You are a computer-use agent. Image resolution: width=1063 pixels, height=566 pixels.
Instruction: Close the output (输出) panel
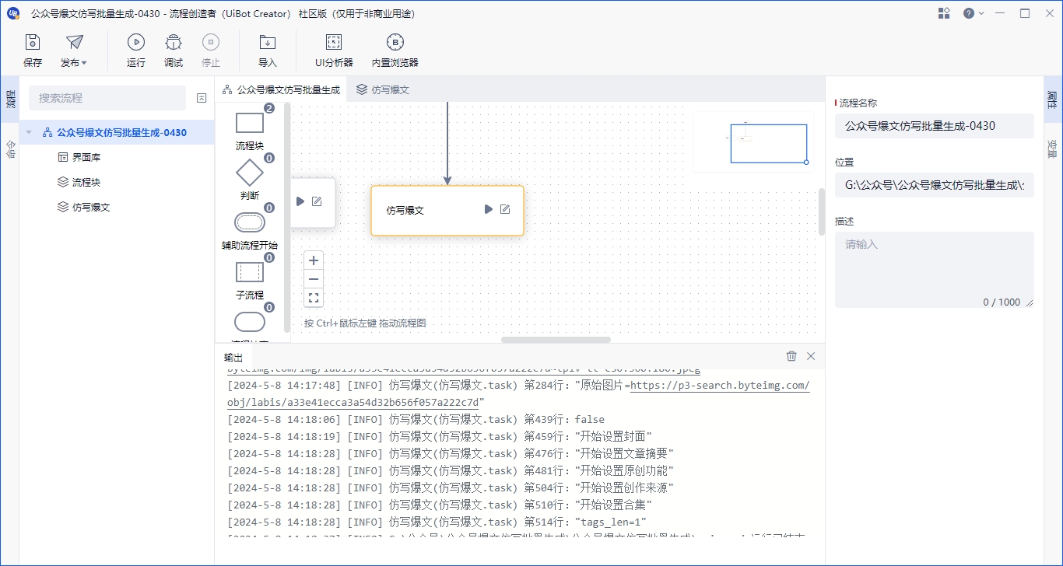click(x=811, y=356)
